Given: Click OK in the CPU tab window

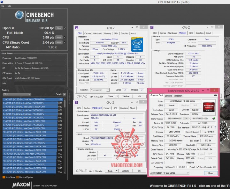Looking at the screenshot, I should pos(140,96).
